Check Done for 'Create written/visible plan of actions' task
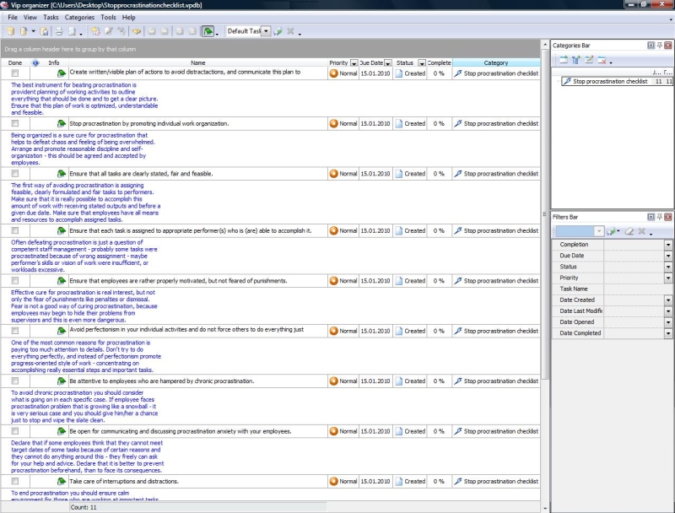 point(15,73)
